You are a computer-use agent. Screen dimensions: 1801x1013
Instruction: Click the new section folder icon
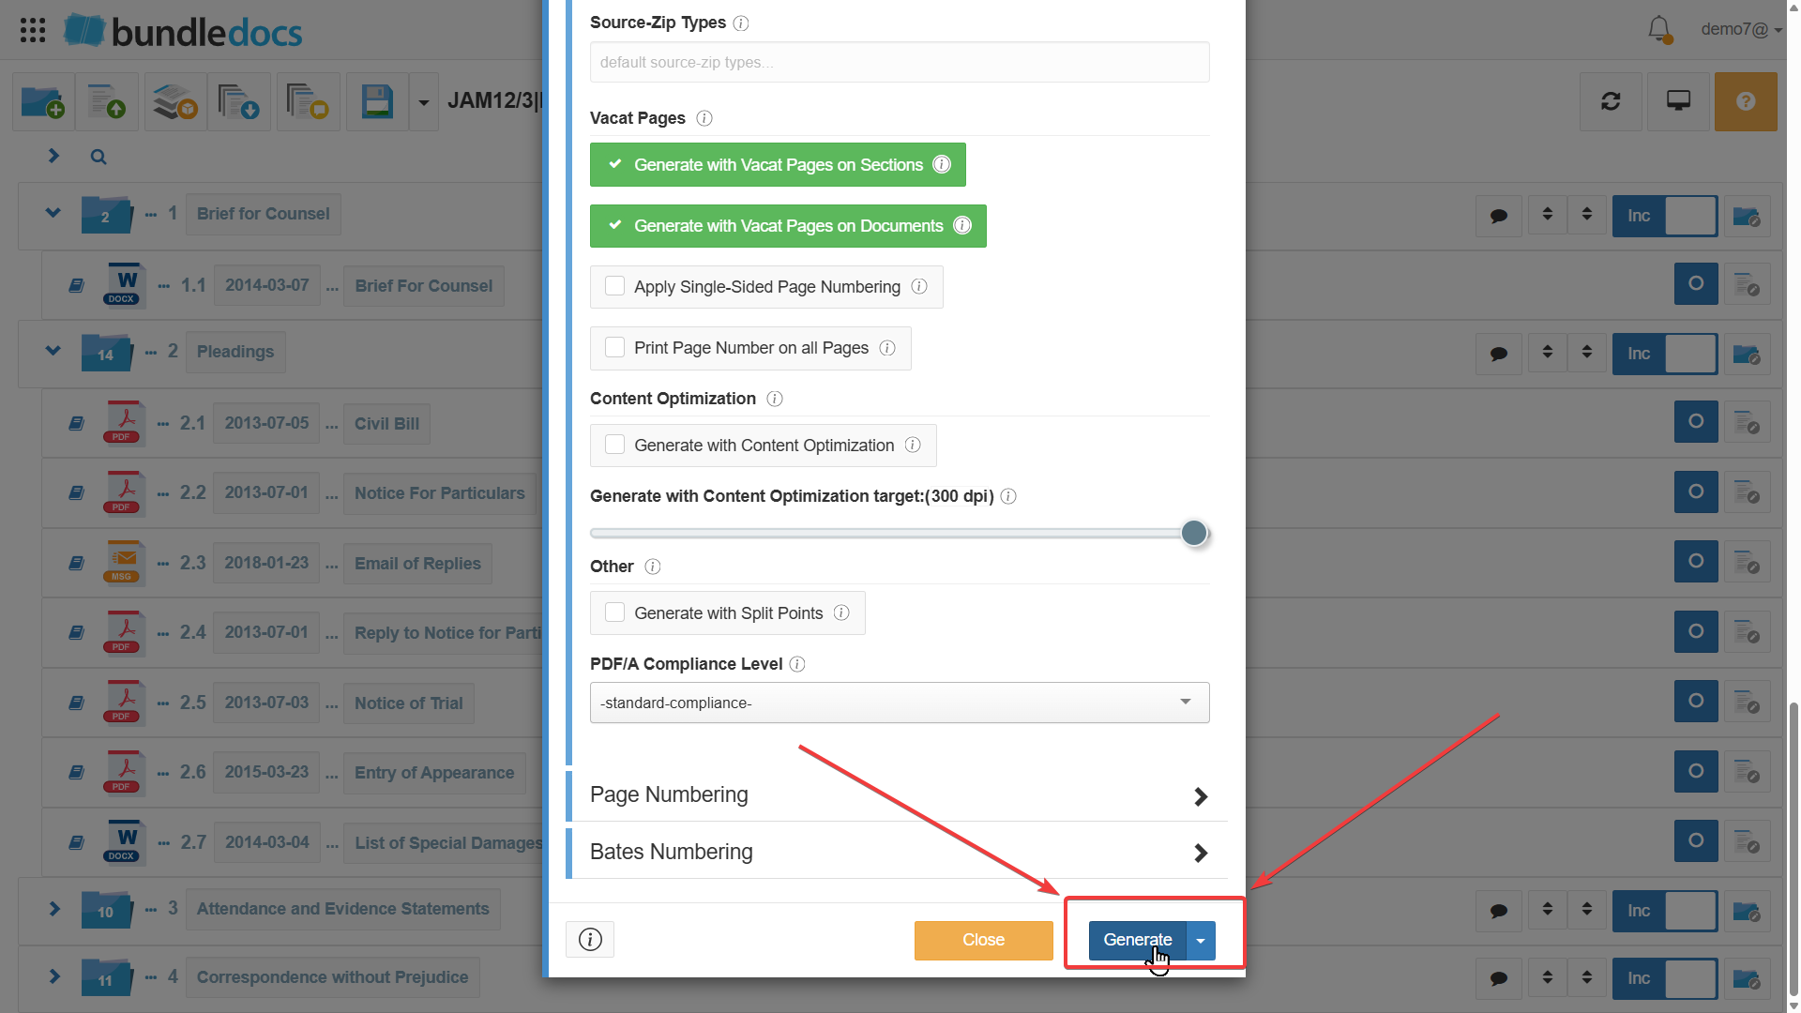tap(42, 101)
